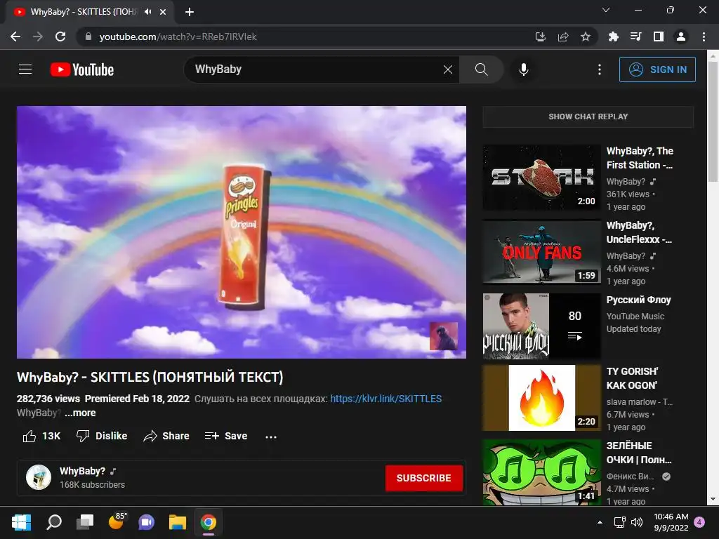Open a new browser tab
The image size is (719, 539).
pyautogui.click(x=190, y=12)
